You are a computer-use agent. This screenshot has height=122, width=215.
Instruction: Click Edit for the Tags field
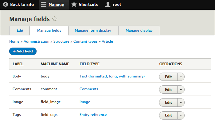[x=168, y=115]
